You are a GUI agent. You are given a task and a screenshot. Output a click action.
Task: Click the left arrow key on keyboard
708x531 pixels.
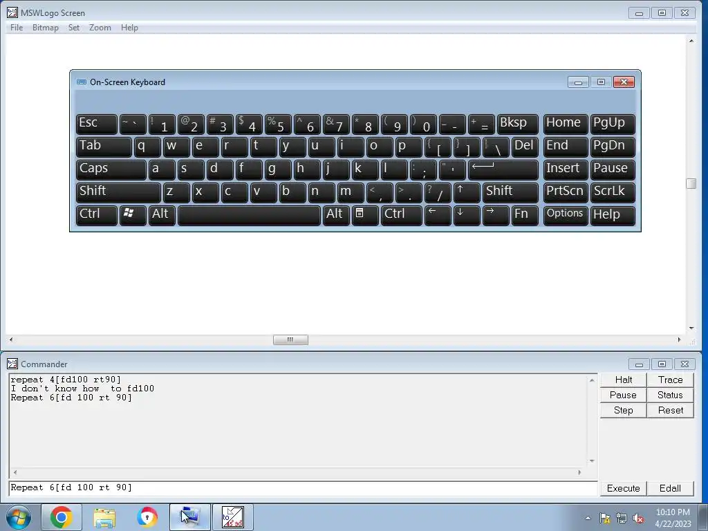[x=438, y=215]
